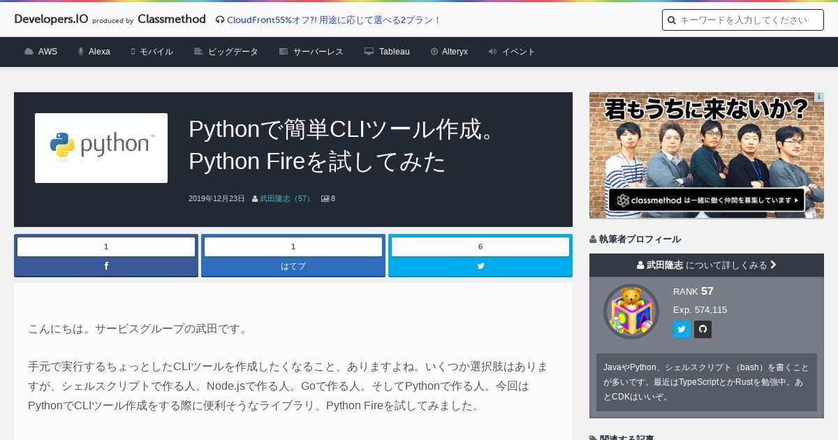Click the chart icon beside view count 8
Image resolution: width=838 pixels, height=440 pixels.
(325, 198)
